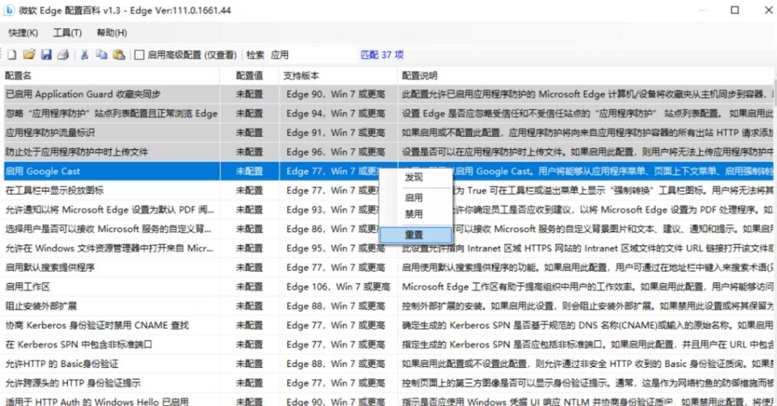Select row 启用默认搜索提供程序
Image resolution: width=777 pixels, height=406 pixels.
pyautogui.click(x=388, y=268)
